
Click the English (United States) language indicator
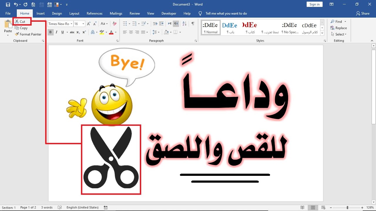pos(83,207)
